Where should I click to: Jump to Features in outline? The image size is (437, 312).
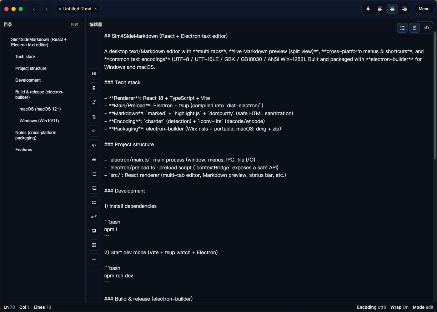click(x=24, y=150)
